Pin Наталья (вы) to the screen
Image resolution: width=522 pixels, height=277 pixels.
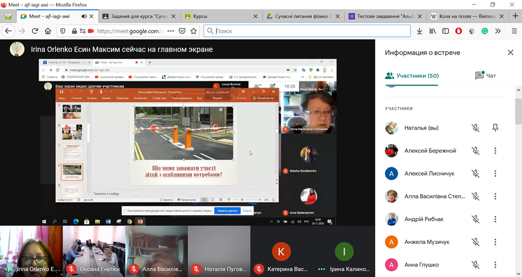(x=495, y=128)
